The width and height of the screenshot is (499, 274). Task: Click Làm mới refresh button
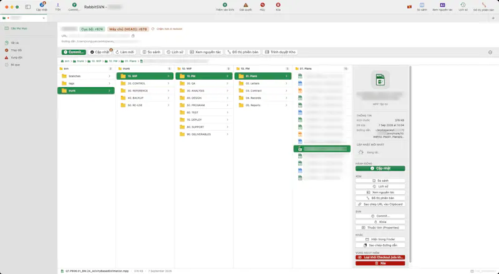pos(125,52)
